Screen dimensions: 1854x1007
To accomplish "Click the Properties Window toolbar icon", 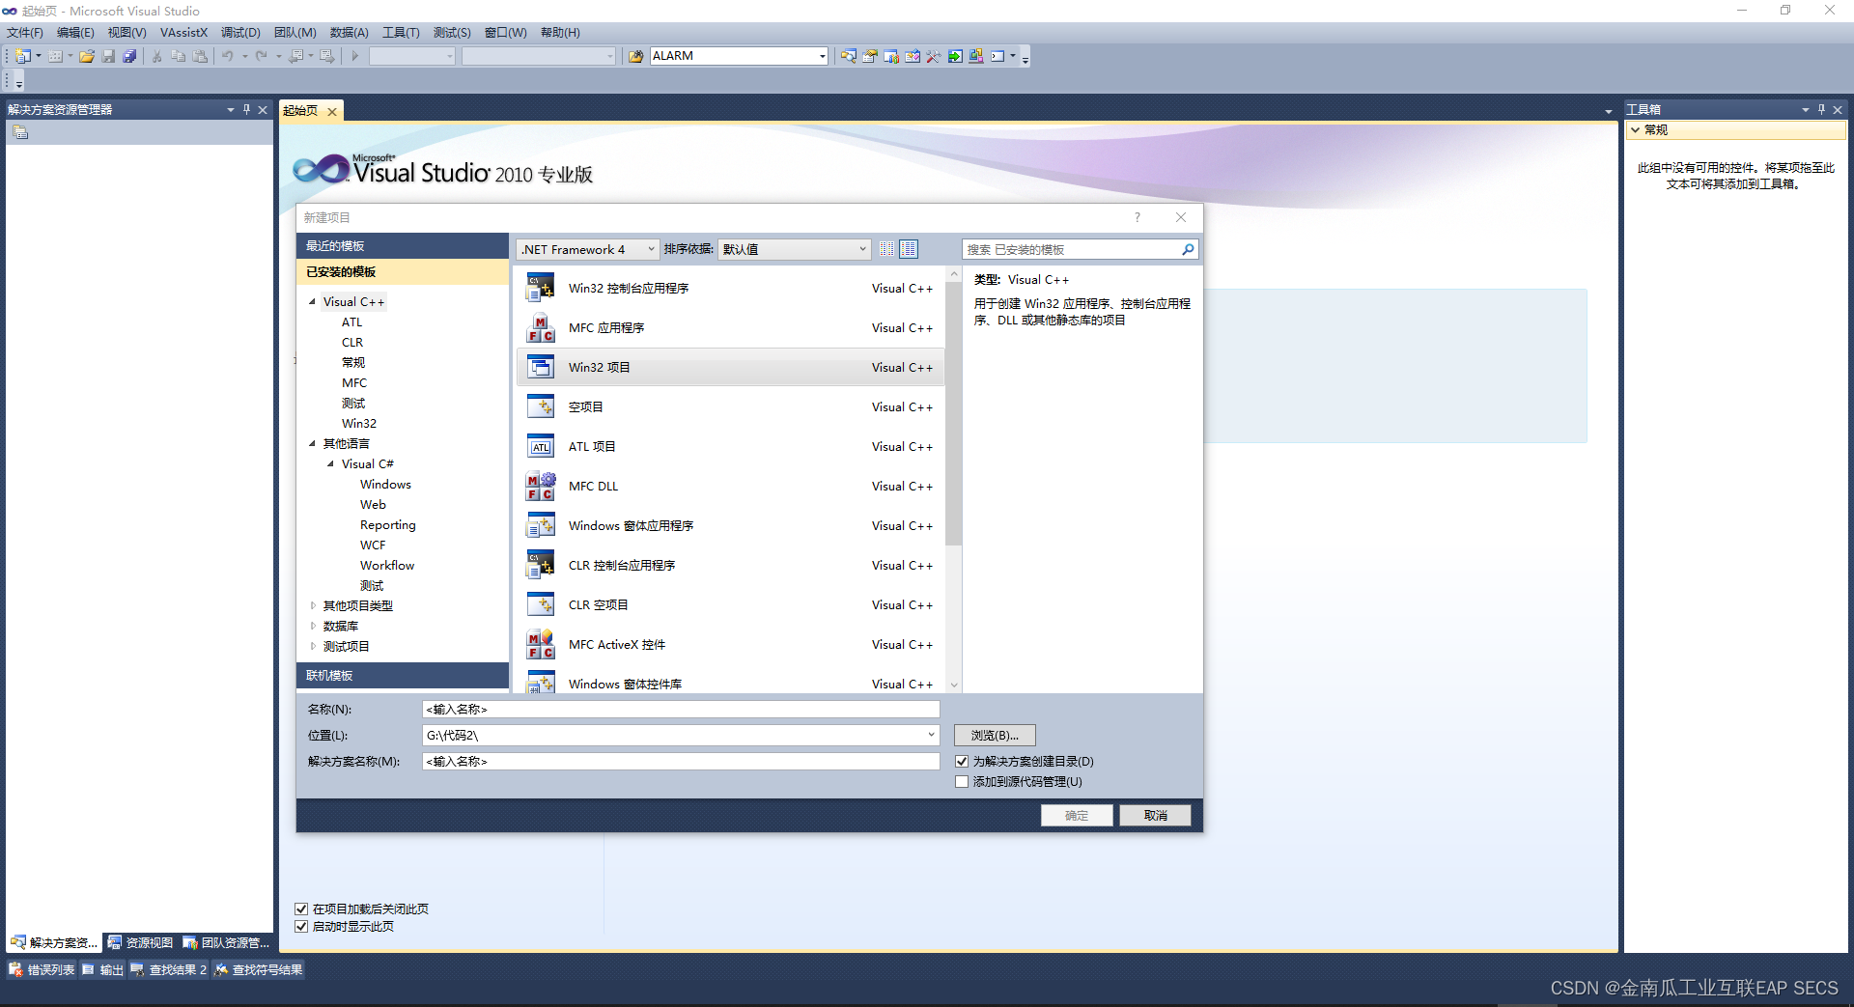I will [x=869, y=56].
